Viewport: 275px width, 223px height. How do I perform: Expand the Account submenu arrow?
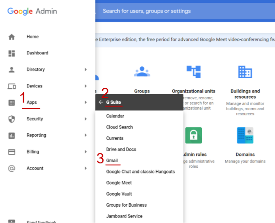(x=86, y=168)
